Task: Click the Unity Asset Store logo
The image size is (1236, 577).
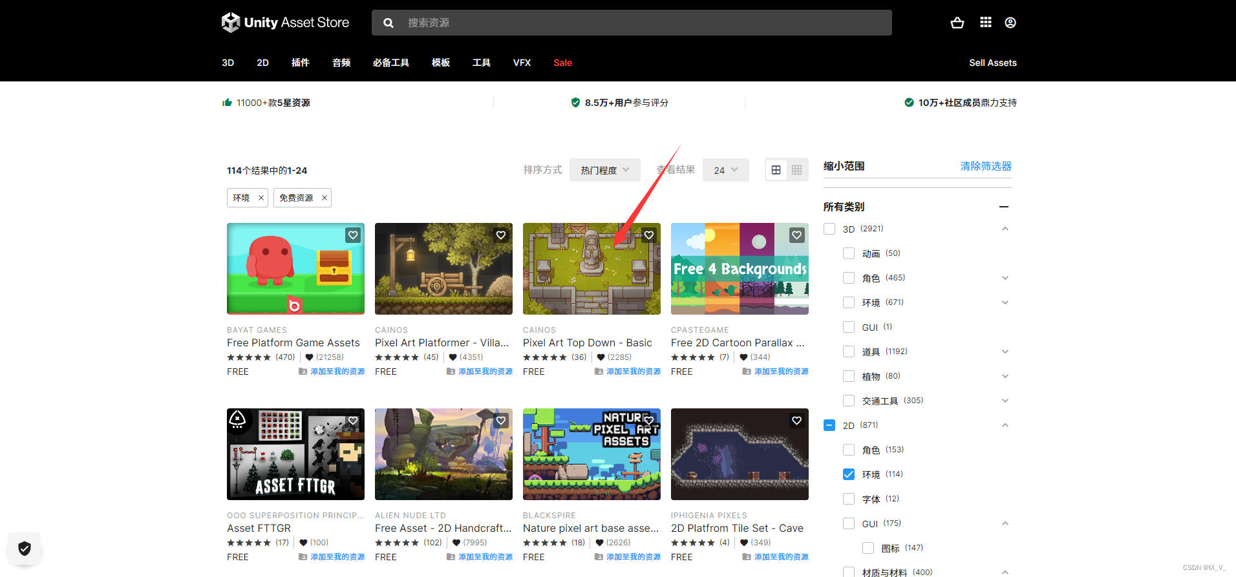Action: 285,23
